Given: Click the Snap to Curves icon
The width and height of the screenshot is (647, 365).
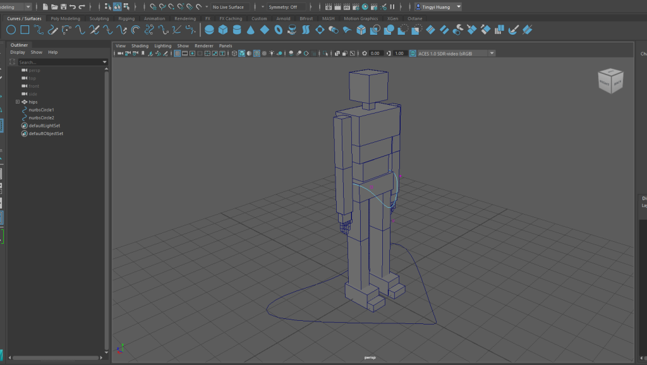Looking at the screenshot, I should (x=162, y=6).
